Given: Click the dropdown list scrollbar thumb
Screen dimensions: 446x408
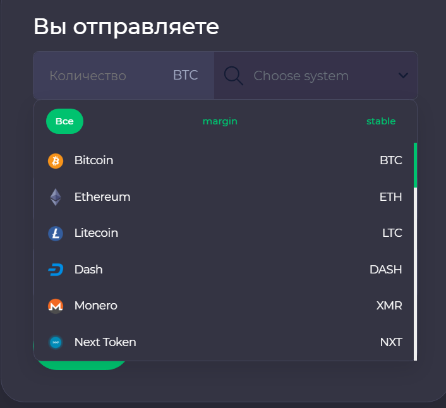Looking at the screenshot, I should pyautogui.click(x=415, y=165).
